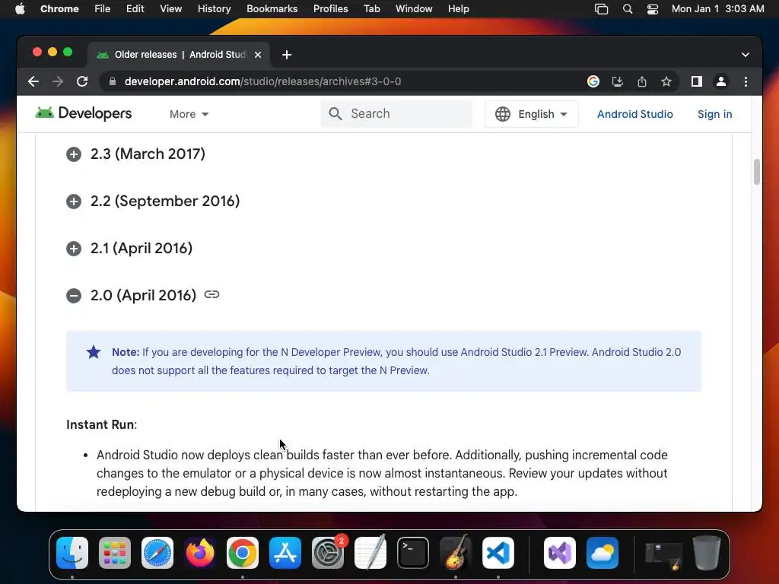Click Stage Manager icon in menu bar
The height and width of the screenshot is (584, 779).
(x=601, y=9)
